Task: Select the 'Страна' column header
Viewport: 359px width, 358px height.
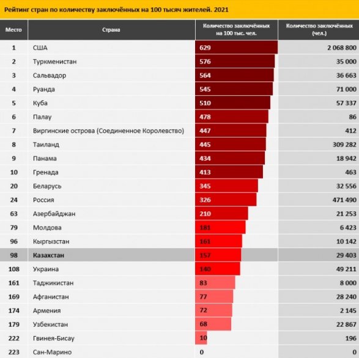Action: pyautogui.click(x=111, y=30)
